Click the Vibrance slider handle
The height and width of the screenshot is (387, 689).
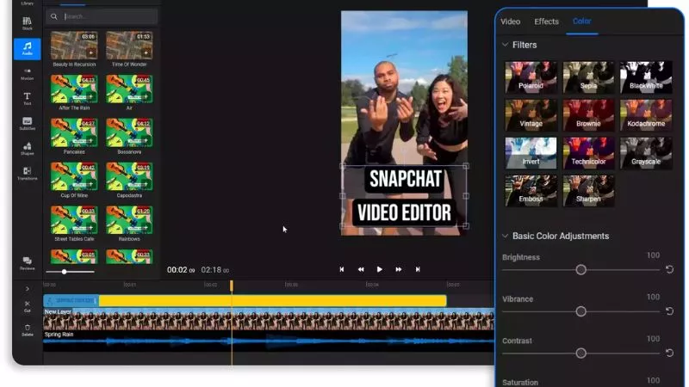click(580, 311)
